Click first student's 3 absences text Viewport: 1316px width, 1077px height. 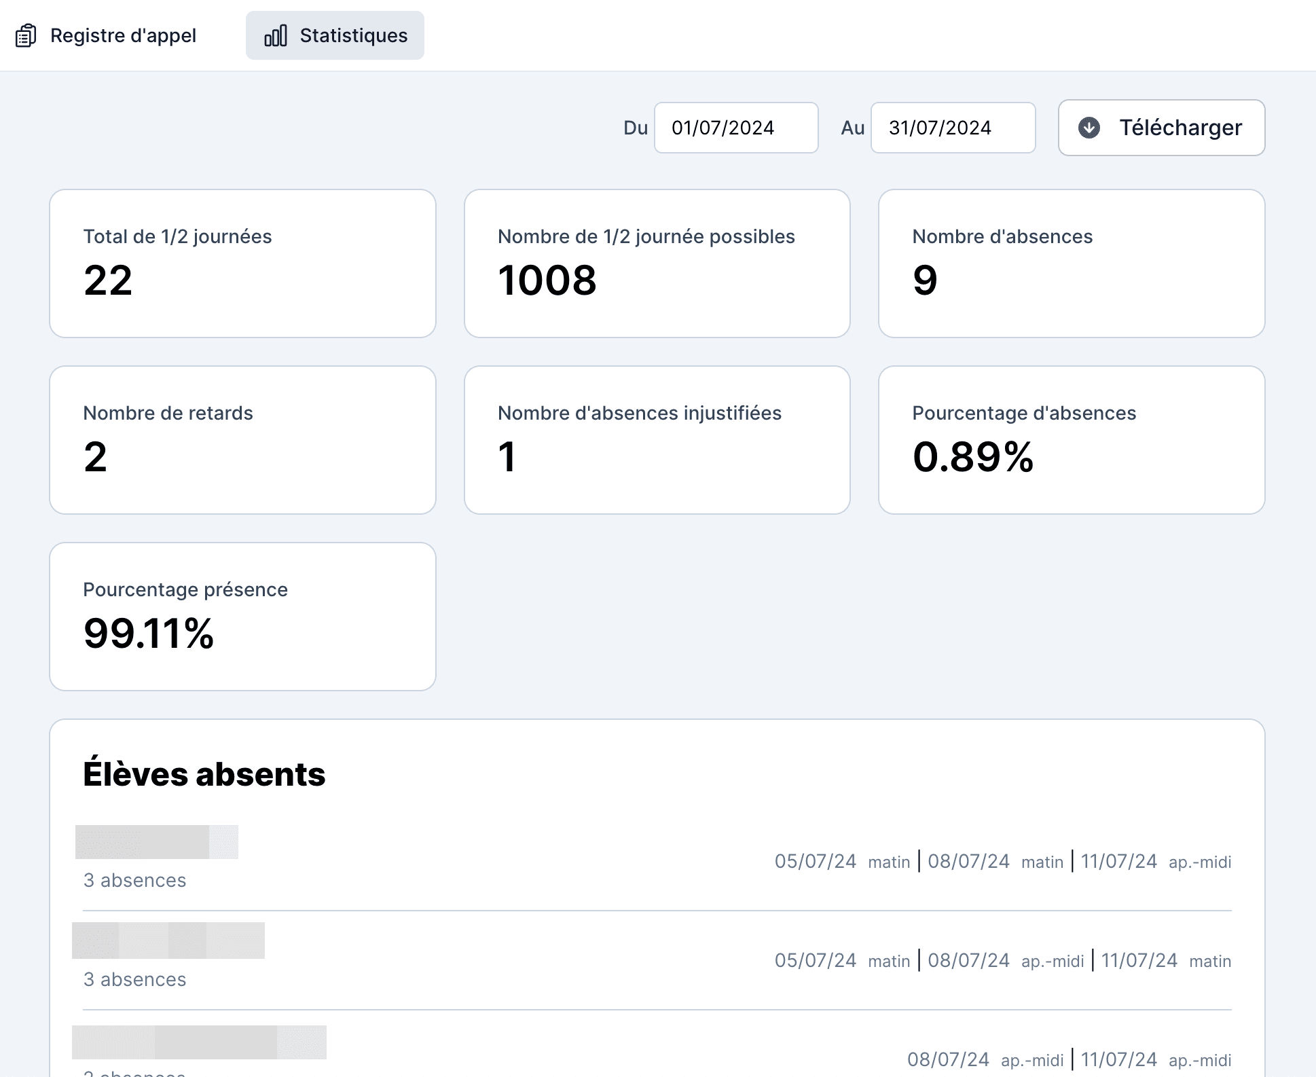(x=134, y=880)
